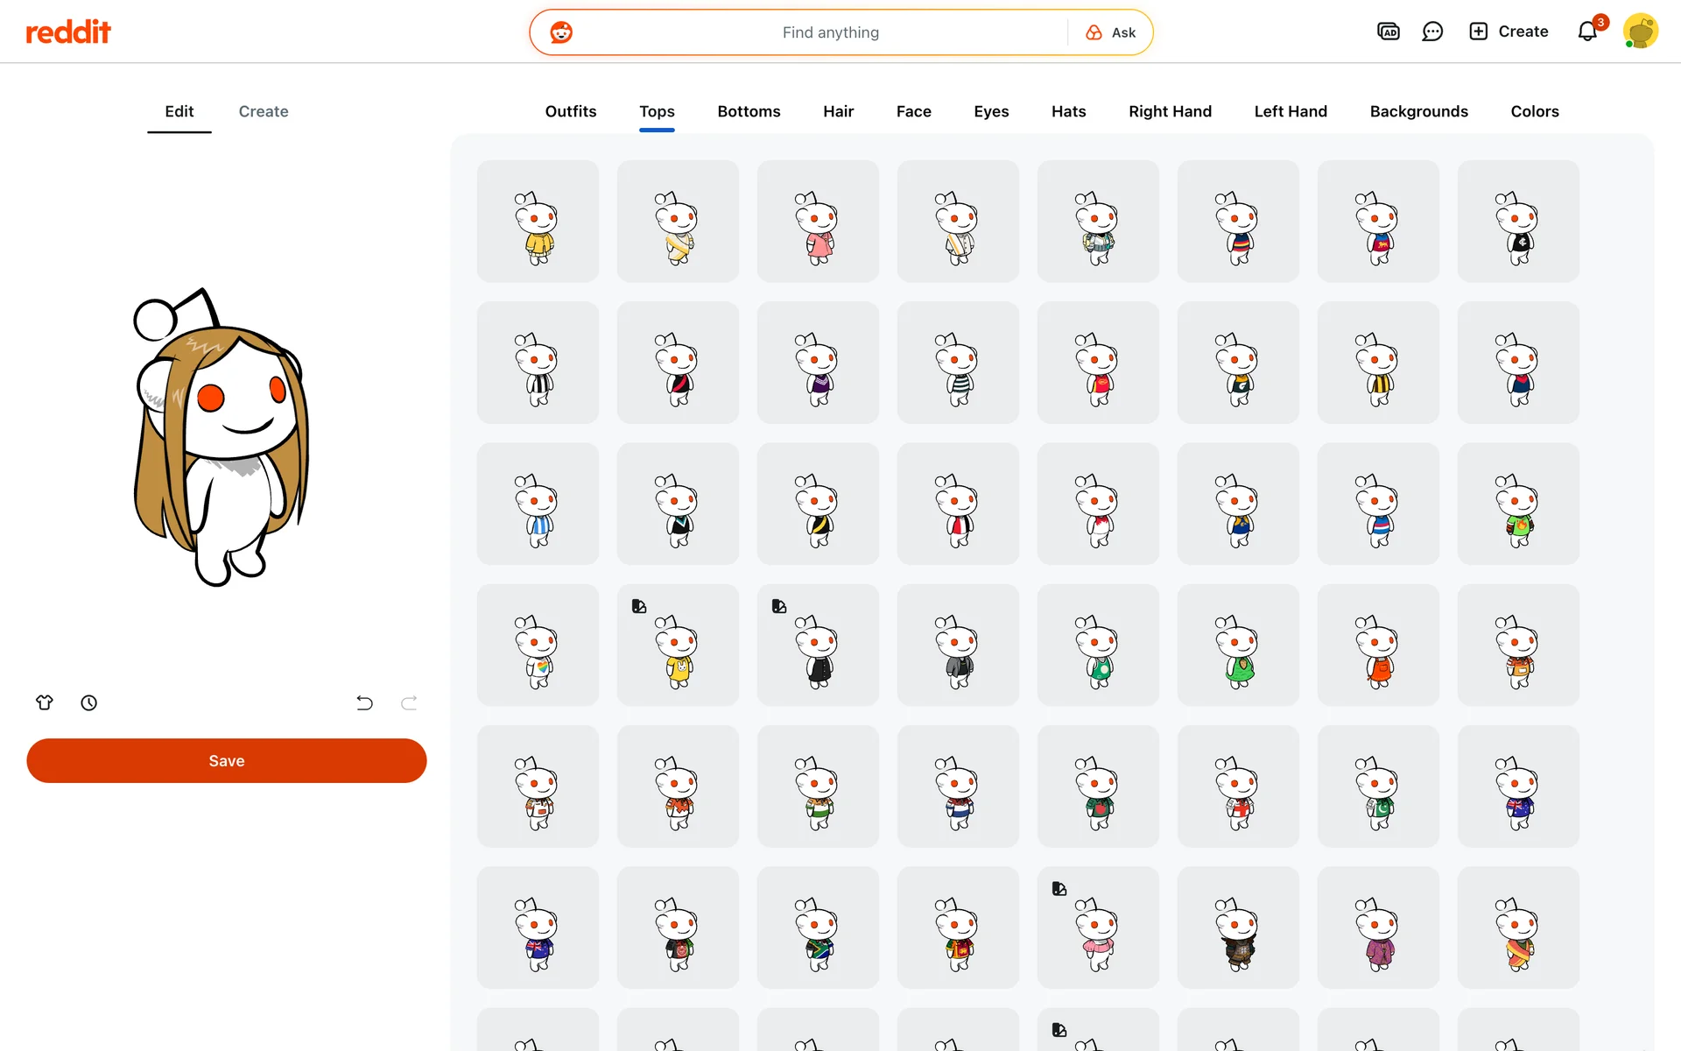Click the advertise AD icon
Image resolution: width=1681 pixels, height=1051 pixels.
coord(1388,32)
